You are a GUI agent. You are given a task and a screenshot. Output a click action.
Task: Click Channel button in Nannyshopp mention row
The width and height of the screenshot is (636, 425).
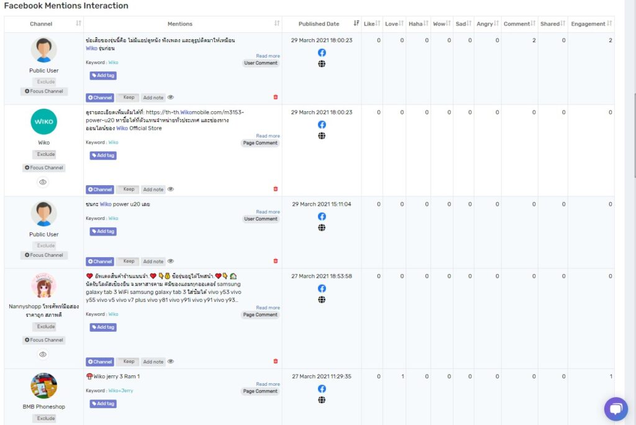[x=100, y=362]
